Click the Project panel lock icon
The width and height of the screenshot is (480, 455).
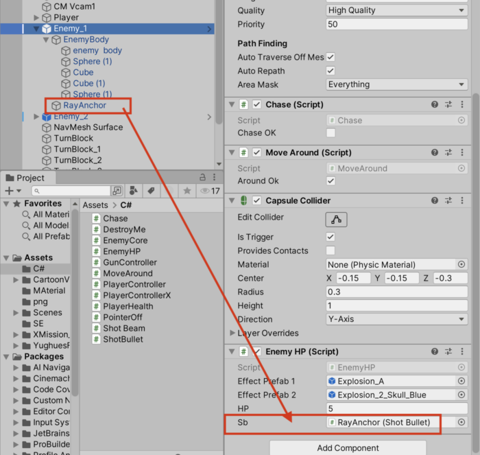pos(202,178)
